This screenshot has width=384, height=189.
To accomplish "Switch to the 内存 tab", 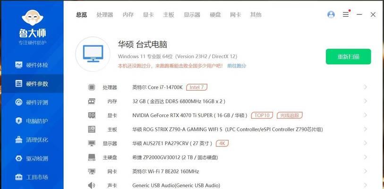I will click(x=128, y=15).
